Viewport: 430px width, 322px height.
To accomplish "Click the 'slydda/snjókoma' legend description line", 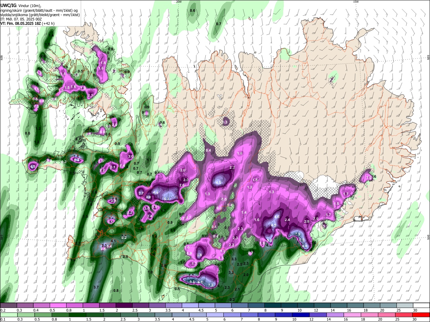I will [40, 15].
